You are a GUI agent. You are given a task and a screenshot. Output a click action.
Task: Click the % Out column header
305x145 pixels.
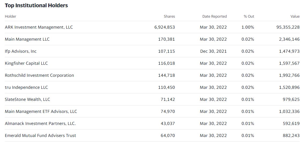249,17
